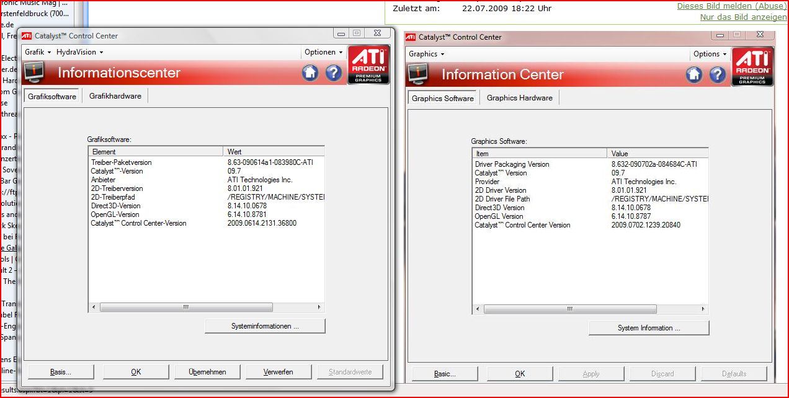This screenshot has height=398, width=789.
Task: Select the Direct3D-Version row in German list
Action: click(206, 206)
